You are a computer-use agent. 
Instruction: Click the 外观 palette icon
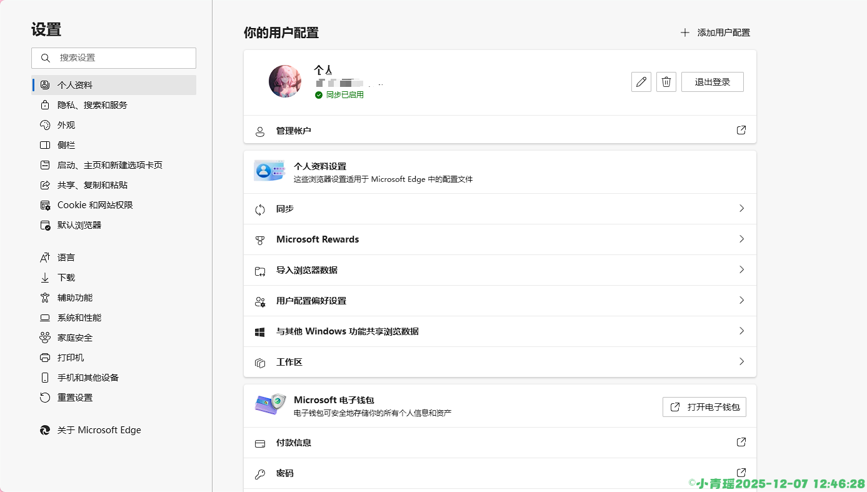45,125
